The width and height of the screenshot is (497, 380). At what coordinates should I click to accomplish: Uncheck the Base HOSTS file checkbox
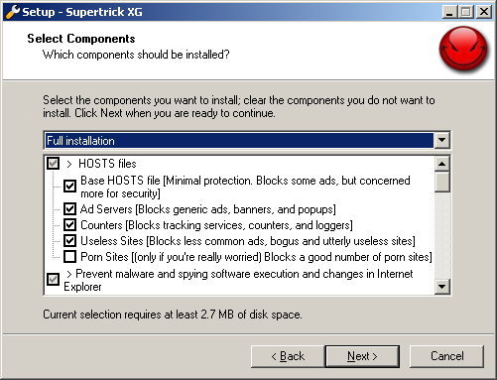pos(69,186)
